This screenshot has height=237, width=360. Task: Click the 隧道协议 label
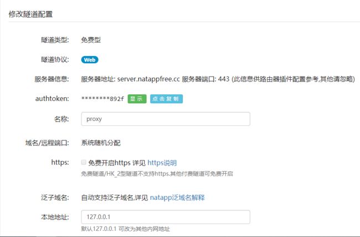55,60
